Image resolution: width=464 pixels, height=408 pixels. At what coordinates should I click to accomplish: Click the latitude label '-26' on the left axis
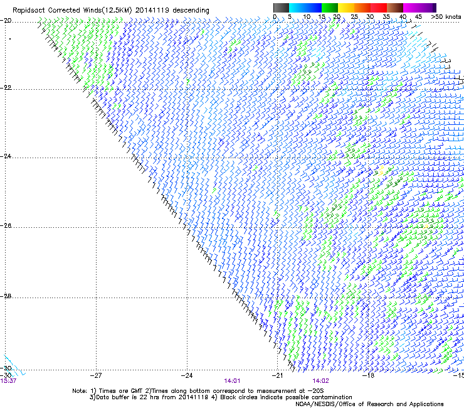pyautogui.click(x=6, y=225)
